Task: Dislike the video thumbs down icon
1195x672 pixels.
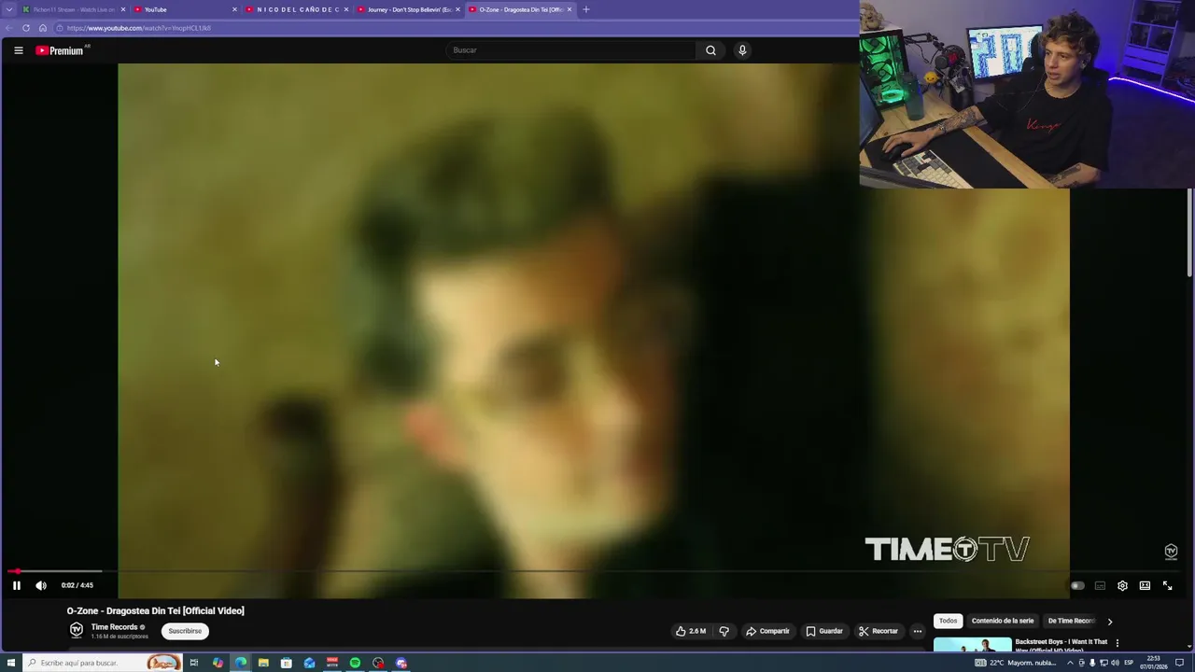Action: click(724, 631)
